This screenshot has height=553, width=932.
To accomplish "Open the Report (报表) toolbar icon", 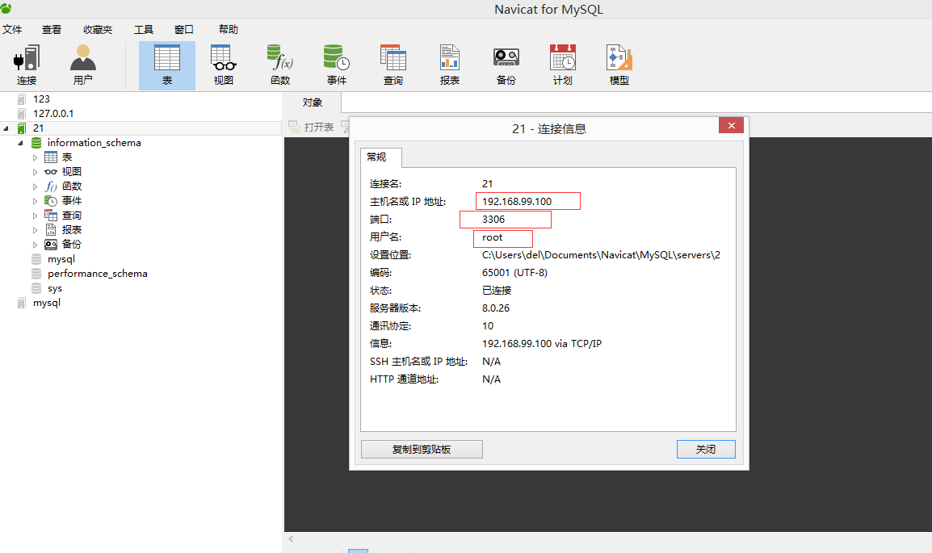I will coord(449,65).
